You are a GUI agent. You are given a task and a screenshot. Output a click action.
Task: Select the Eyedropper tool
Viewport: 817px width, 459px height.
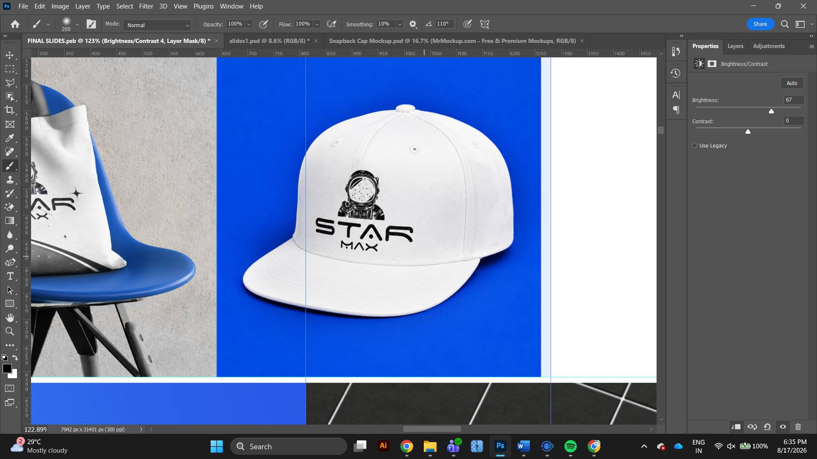10,138
